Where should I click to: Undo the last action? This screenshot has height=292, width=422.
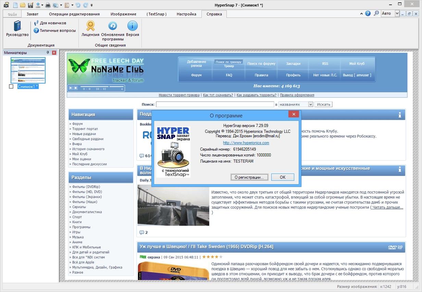(x=78, y=5)
